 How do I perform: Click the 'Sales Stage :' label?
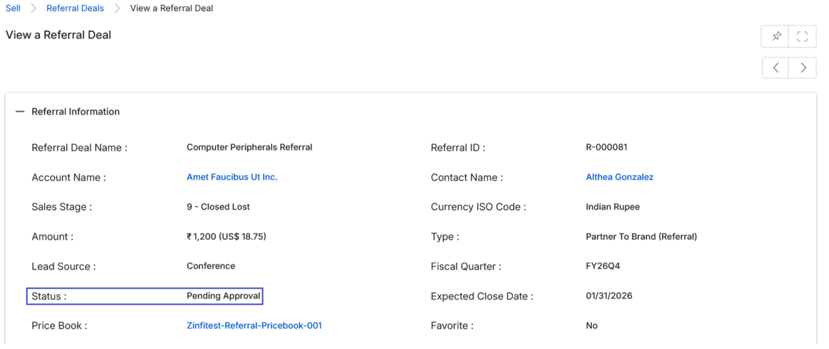click(62, 207)
